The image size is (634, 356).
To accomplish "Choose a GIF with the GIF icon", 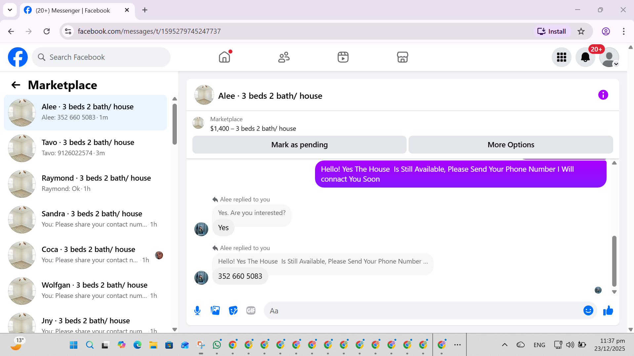I will coord(251,310).
